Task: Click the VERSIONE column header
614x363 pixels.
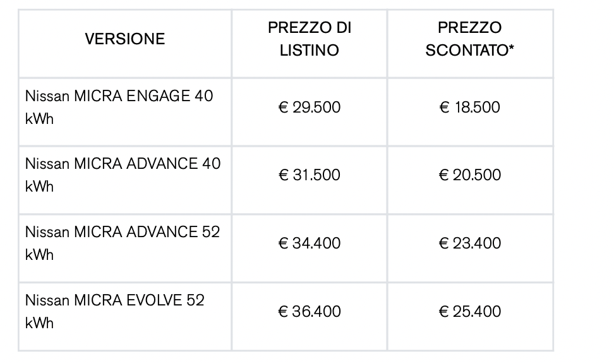Action: [125, 39]
